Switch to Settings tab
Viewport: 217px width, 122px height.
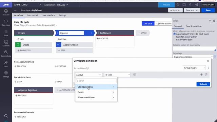(62, 15)
